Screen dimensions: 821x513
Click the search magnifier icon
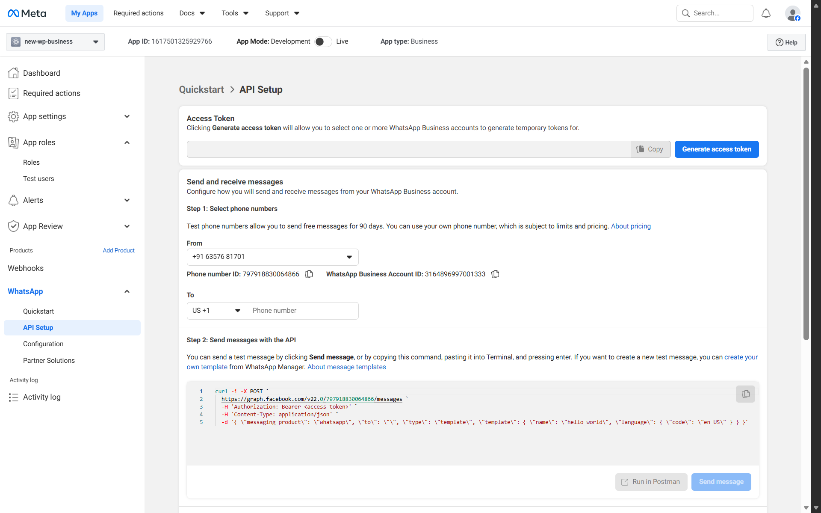[685, 13]
